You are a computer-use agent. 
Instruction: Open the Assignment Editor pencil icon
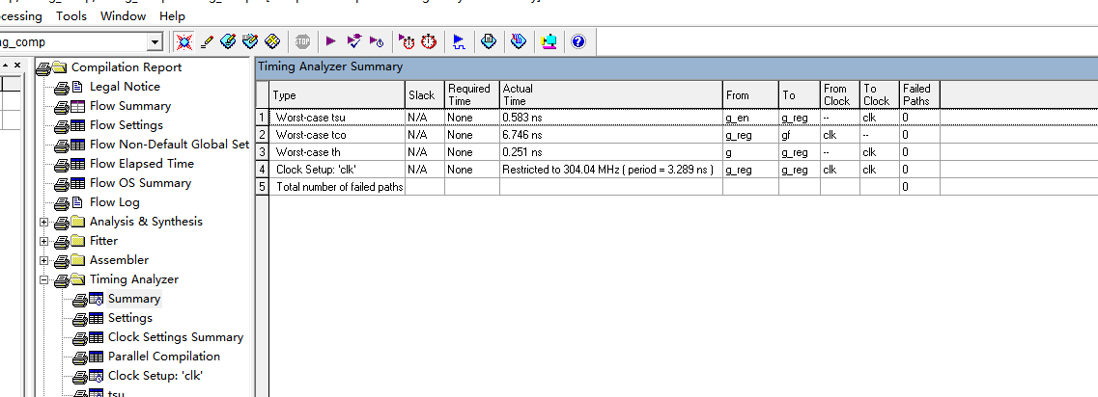click(x=206, y=42)
